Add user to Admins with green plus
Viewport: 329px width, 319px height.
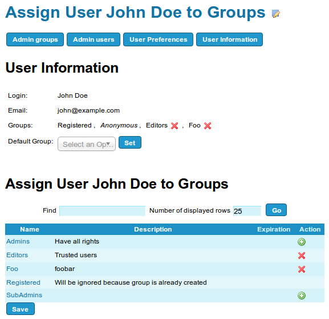(x=302, y=242)
